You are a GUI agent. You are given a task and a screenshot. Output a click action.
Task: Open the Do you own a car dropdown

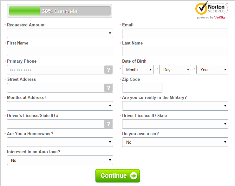coord(175,142)
